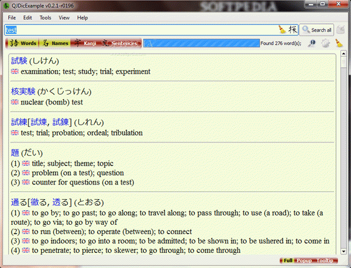Maximize the QJDicExample window
Screen dimensions: 351x268
(x=322, y=4)
